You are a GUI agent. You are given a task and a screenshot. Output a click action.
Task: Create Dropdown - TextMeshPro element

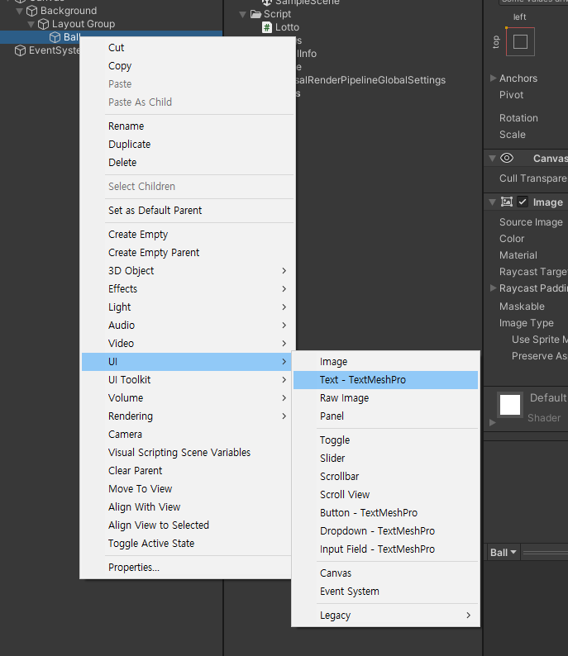tap(385, 531)
